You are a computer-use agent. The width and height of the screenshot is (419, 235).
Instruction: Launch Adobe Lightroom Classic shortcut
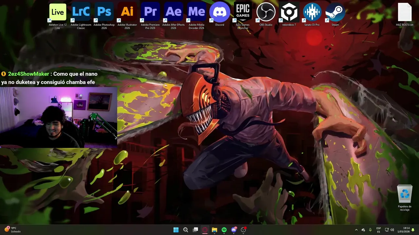pyautogui.click(x=81, y=16)
